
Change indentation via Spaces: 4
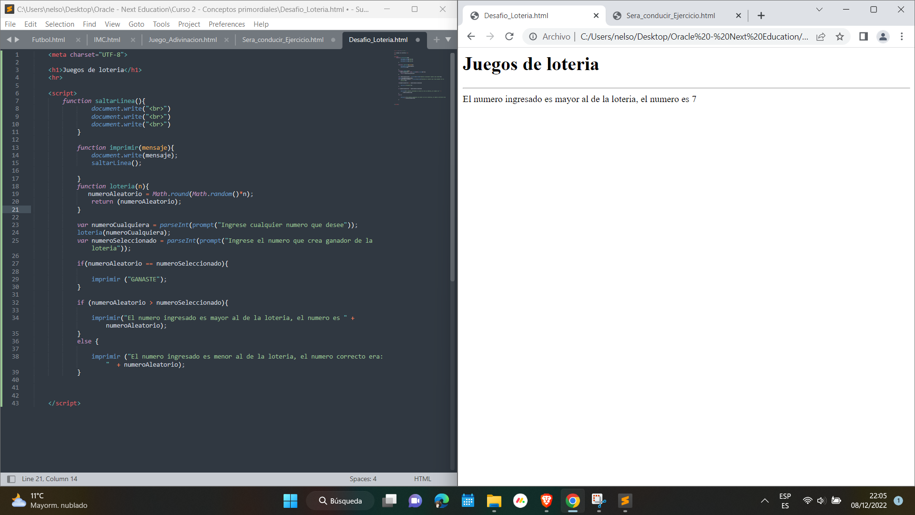(363, 479)
